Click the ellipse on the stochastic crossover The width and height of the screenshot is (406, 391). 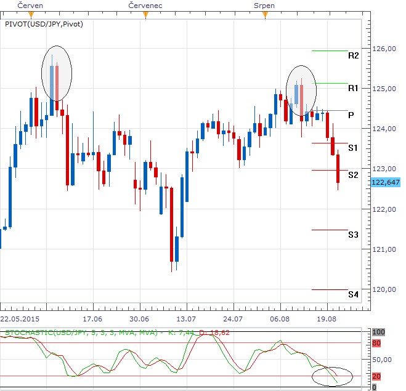pyautogui.click(x=332, y=376)
